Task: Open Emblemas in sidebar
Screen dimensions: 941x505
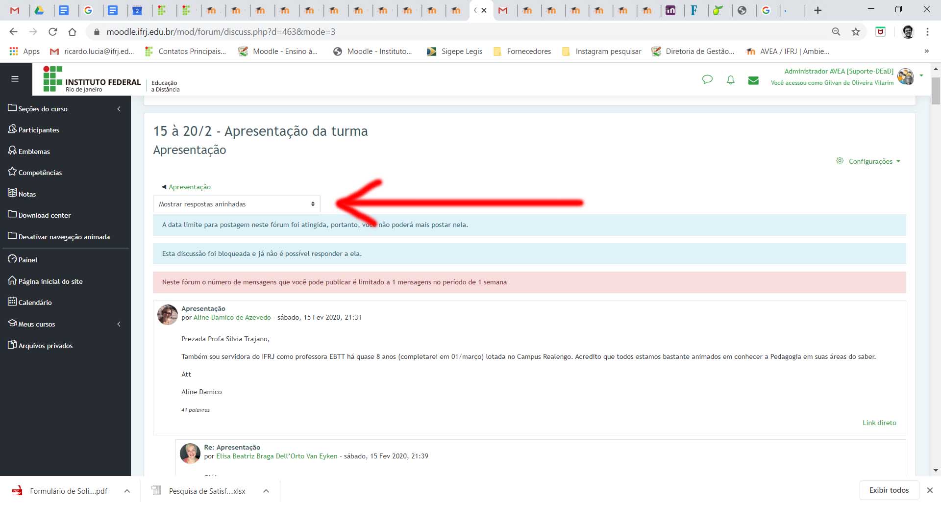Action: [x=29, y=151]
